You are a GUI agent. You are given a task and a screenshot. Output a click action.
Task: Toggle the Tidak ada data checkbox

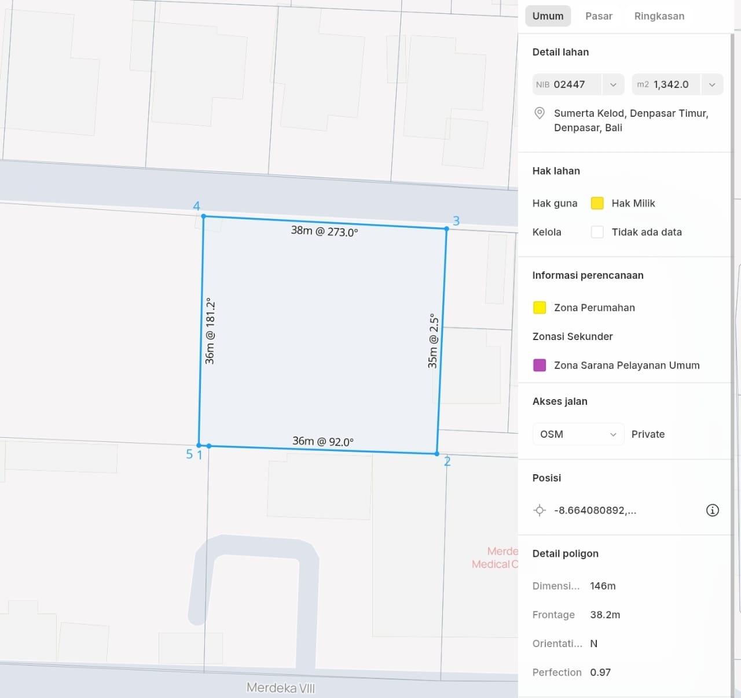coord(597,232)
